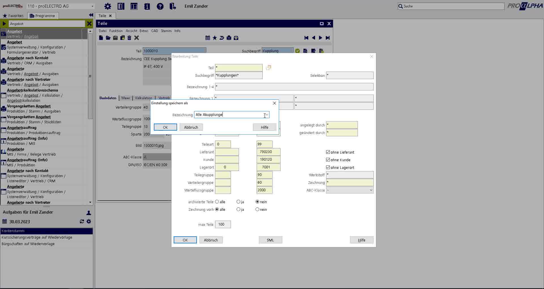Click the up arrow of the program list scrollbar

(90, 31)
